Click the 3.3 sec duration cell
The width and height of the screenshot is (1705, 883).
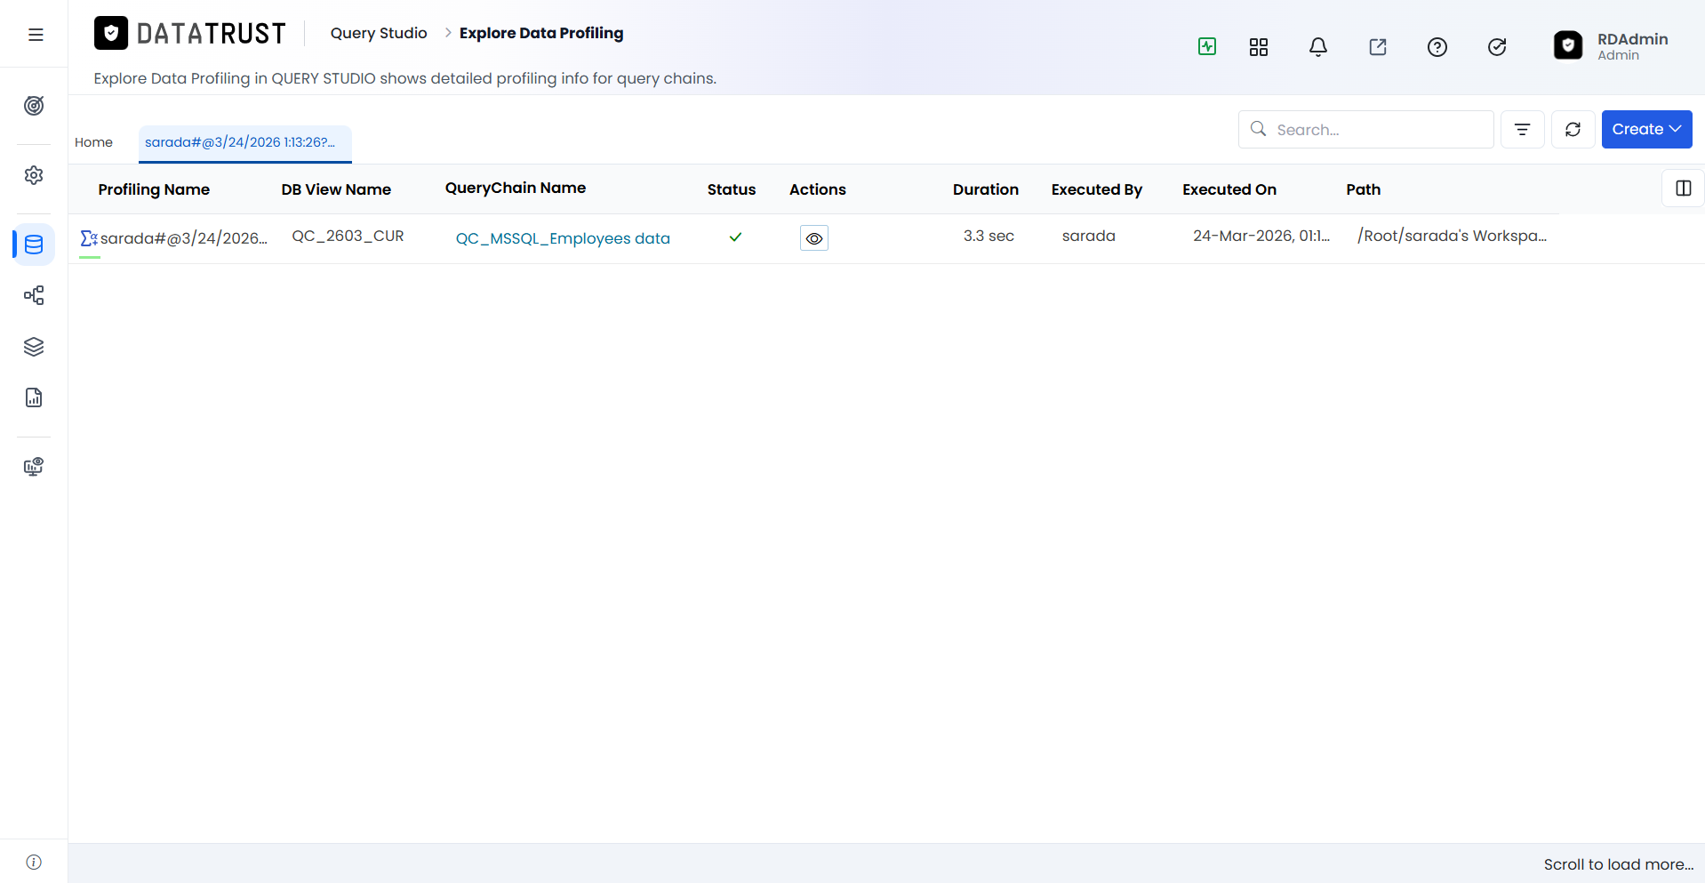coord(989,236)
